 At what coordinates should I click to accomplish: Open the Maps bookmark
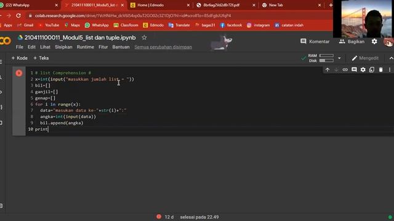point(72,25)
